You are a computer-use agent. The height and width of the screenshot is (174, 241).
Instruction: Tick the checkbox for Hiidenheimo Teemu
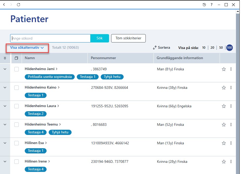coord(16,125)
